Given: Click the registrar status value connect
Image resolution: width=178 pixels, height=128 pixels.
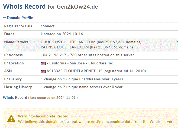Looking at the screenshot, I should click(x=48, y=26).
